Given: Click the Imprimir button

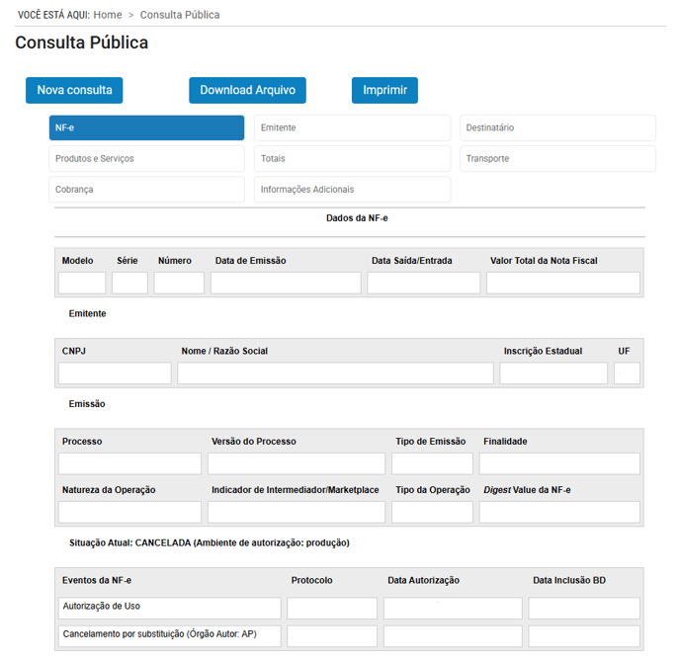Looking at the screenshot, I should (384, 90).
